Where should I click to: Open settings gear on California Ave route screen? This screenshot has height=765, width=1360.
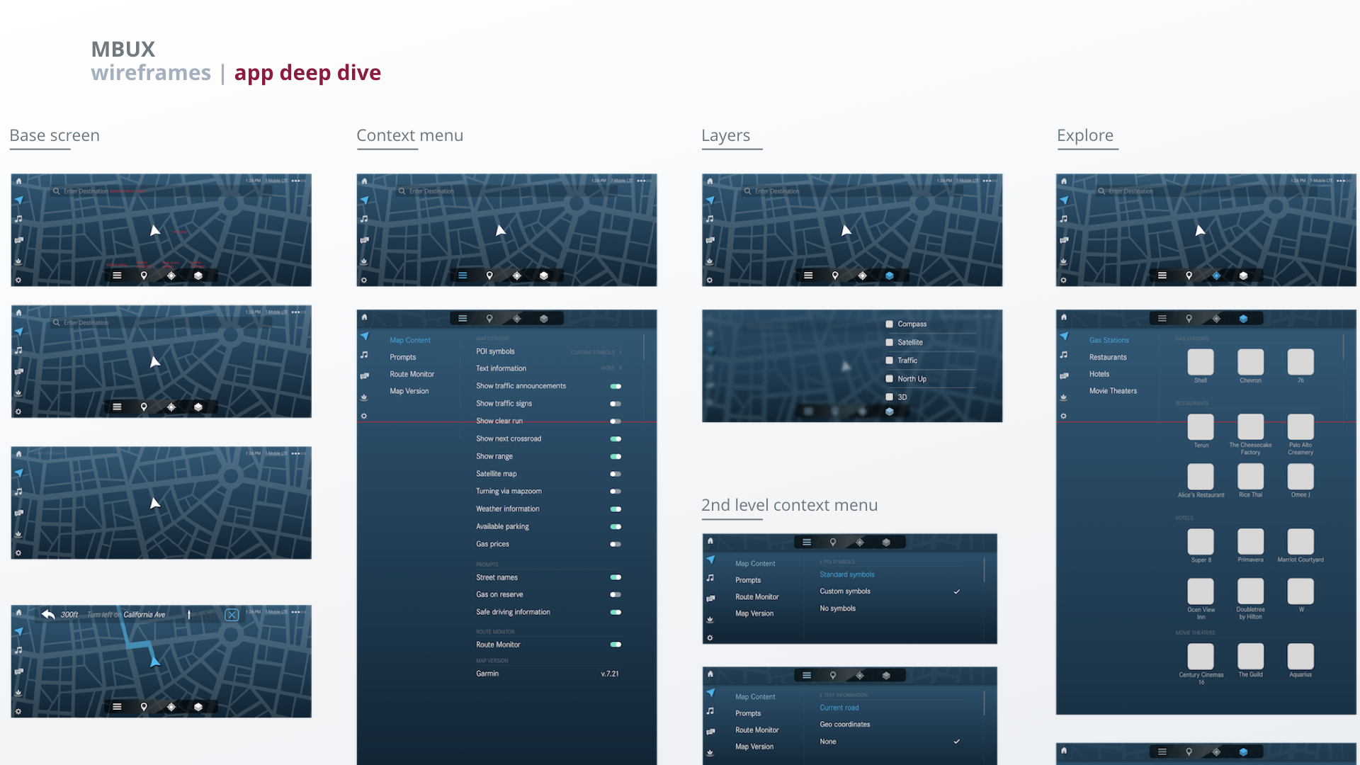18,711
